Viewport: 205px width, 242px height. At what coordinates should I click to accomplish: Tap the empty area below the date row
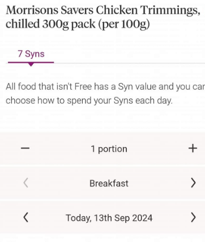[x=103, y=239]
